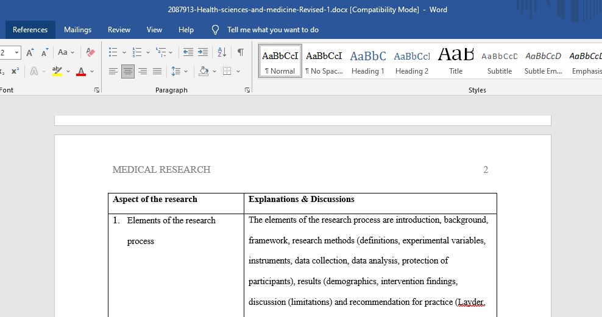602x317 pixels.
Task: Open shading color dropdown arrow
Action: pos(214,71)
